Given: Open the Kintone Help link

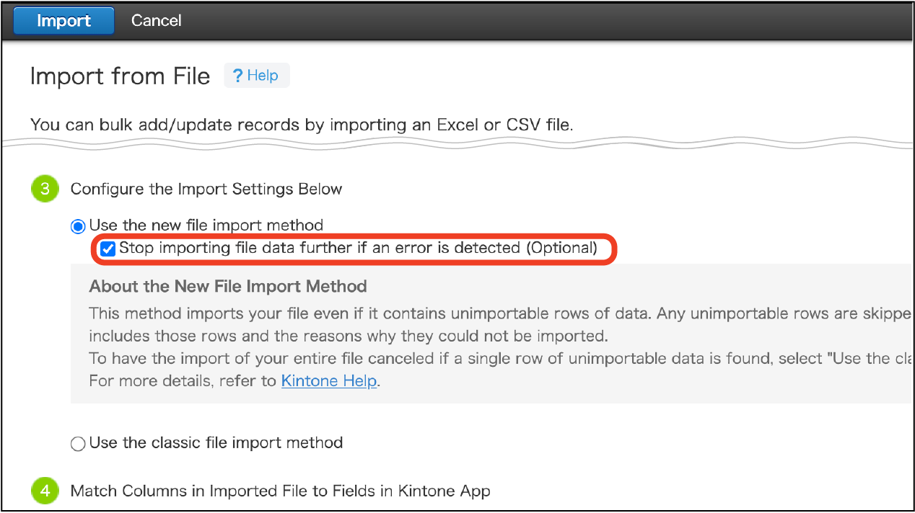Looking at the screenshot, I should click(x=329, y=380).
